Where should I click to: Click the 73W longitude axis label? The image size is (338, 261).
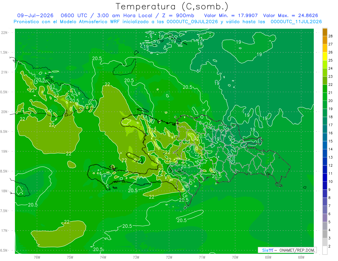[x=136, y=257]
